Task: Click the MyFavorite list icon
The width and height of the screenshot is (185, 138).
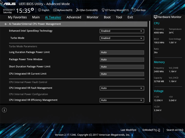Action: 55,10
